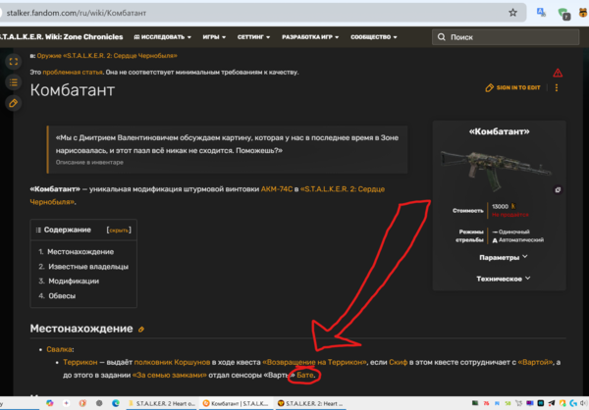Open the Telegram icon in system tray
589x410 pixels.
point(552,403)
